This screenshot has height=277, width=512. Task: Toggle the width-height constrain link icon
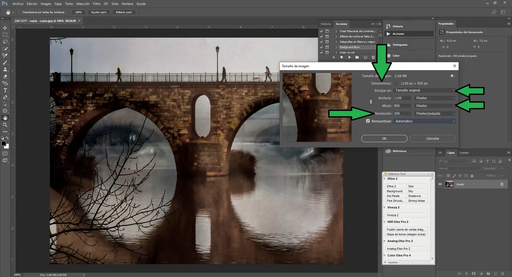371,102
